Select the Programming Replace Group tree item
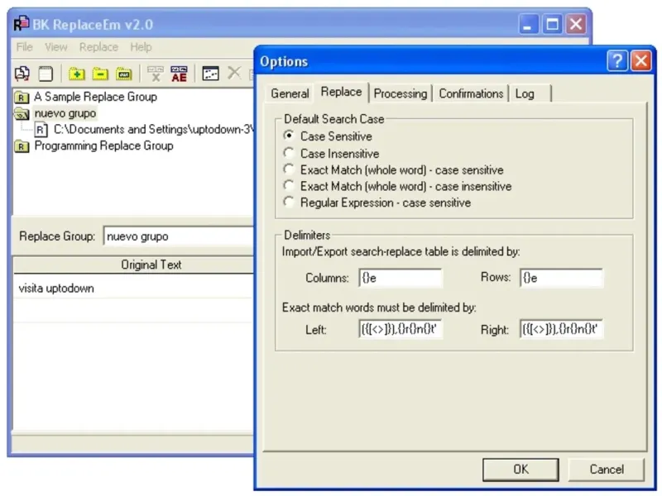 [104, 146]
